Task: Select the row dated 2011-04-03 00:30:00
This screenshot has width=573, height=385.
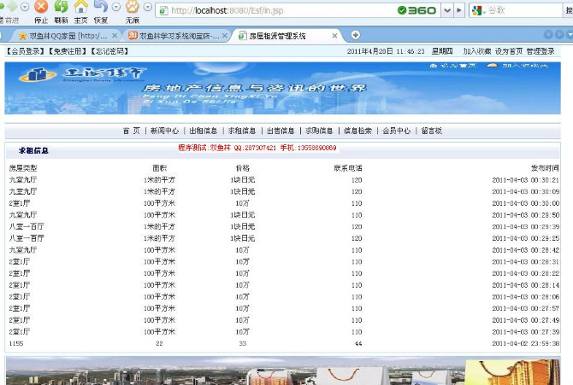Action: coord(282,203)
